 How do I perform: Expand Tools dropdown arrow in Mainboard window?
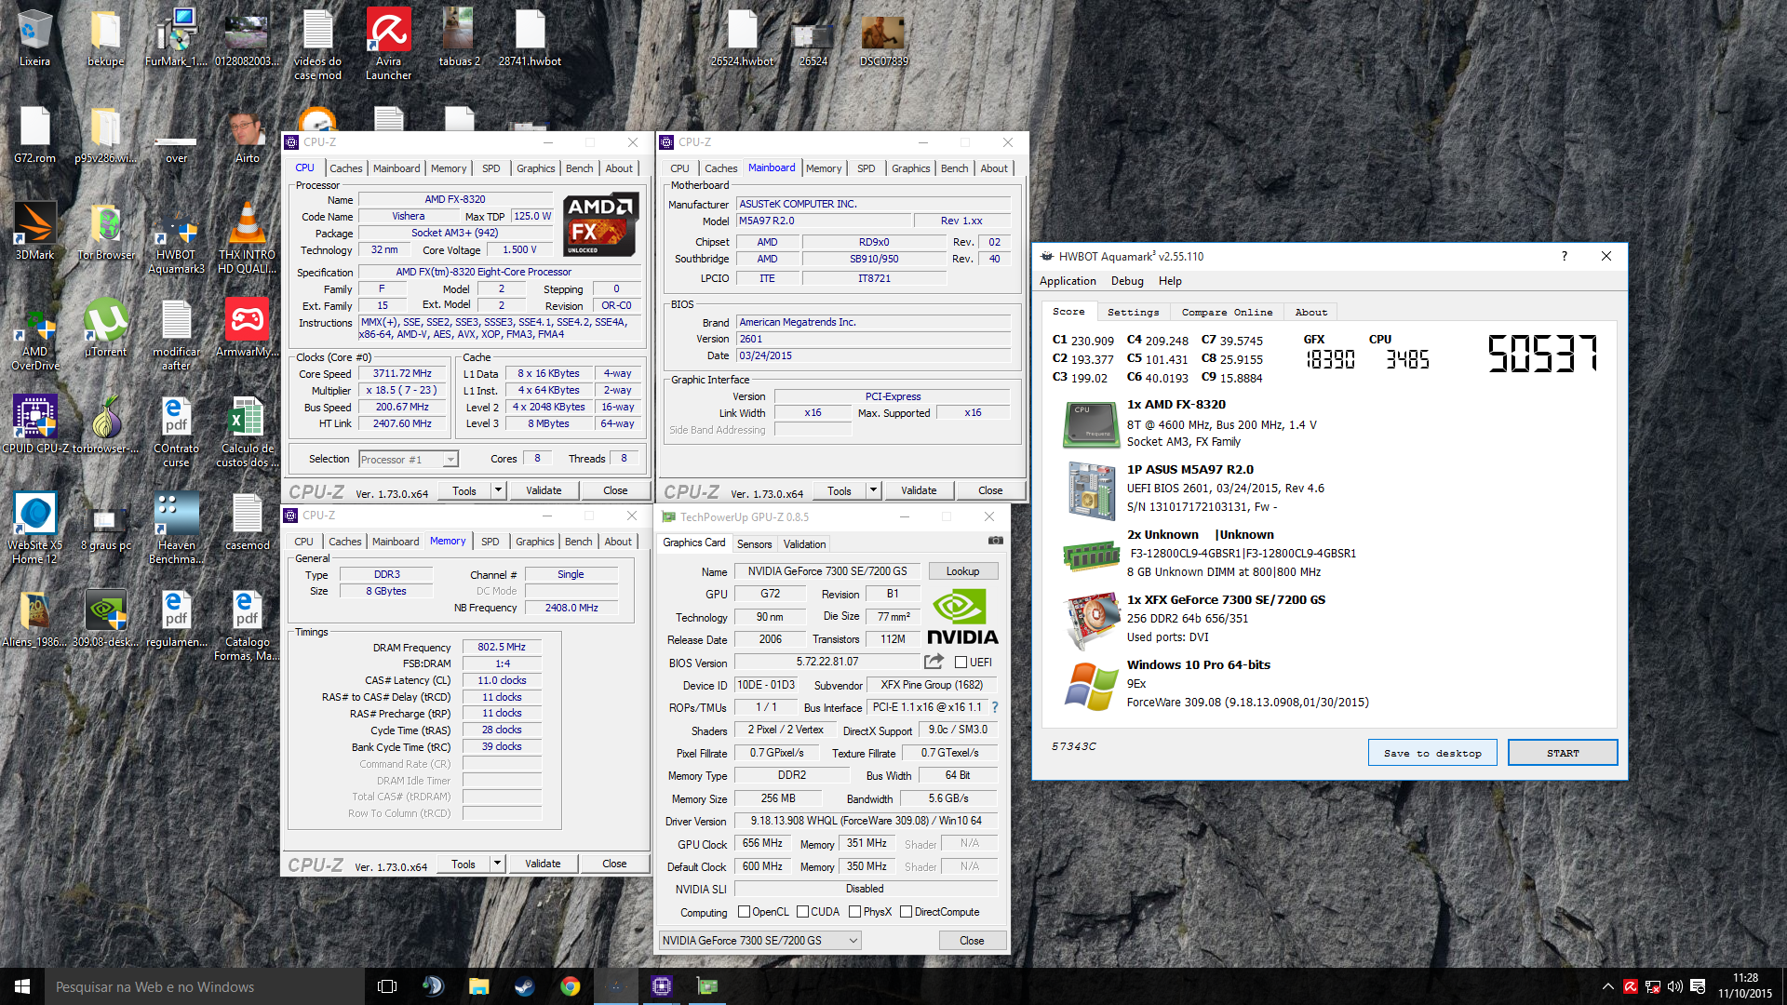click(873, 490)
